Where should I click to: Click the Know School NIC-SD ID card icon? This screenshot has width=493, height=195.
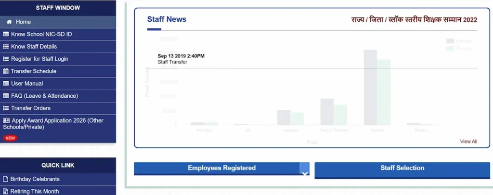click(x=6, y=34)
